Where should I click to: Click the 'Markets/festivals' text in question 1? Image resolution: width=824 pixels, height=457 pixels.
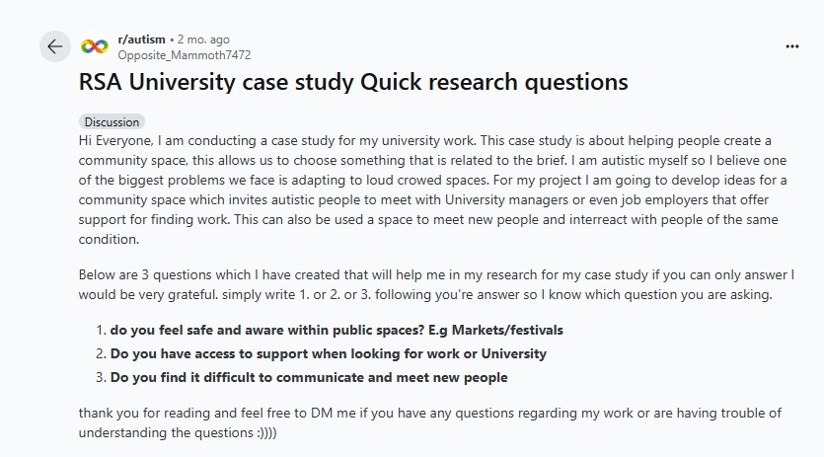[507, 331]
